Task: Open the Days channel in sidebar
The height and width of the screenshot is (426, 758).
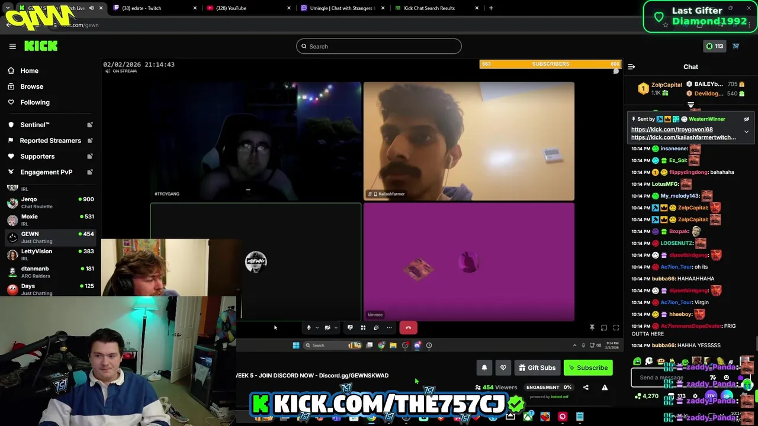Action: 50,289
